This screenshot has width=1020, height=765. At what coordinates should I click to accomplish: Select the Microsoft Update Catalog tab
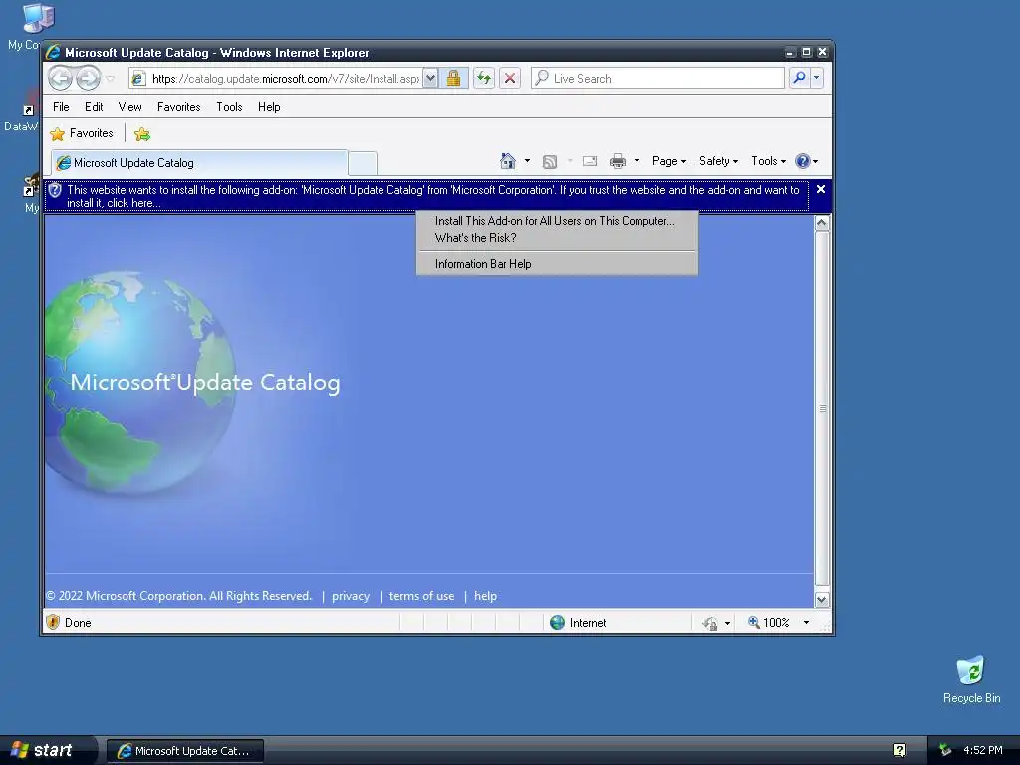pos(198,163)
